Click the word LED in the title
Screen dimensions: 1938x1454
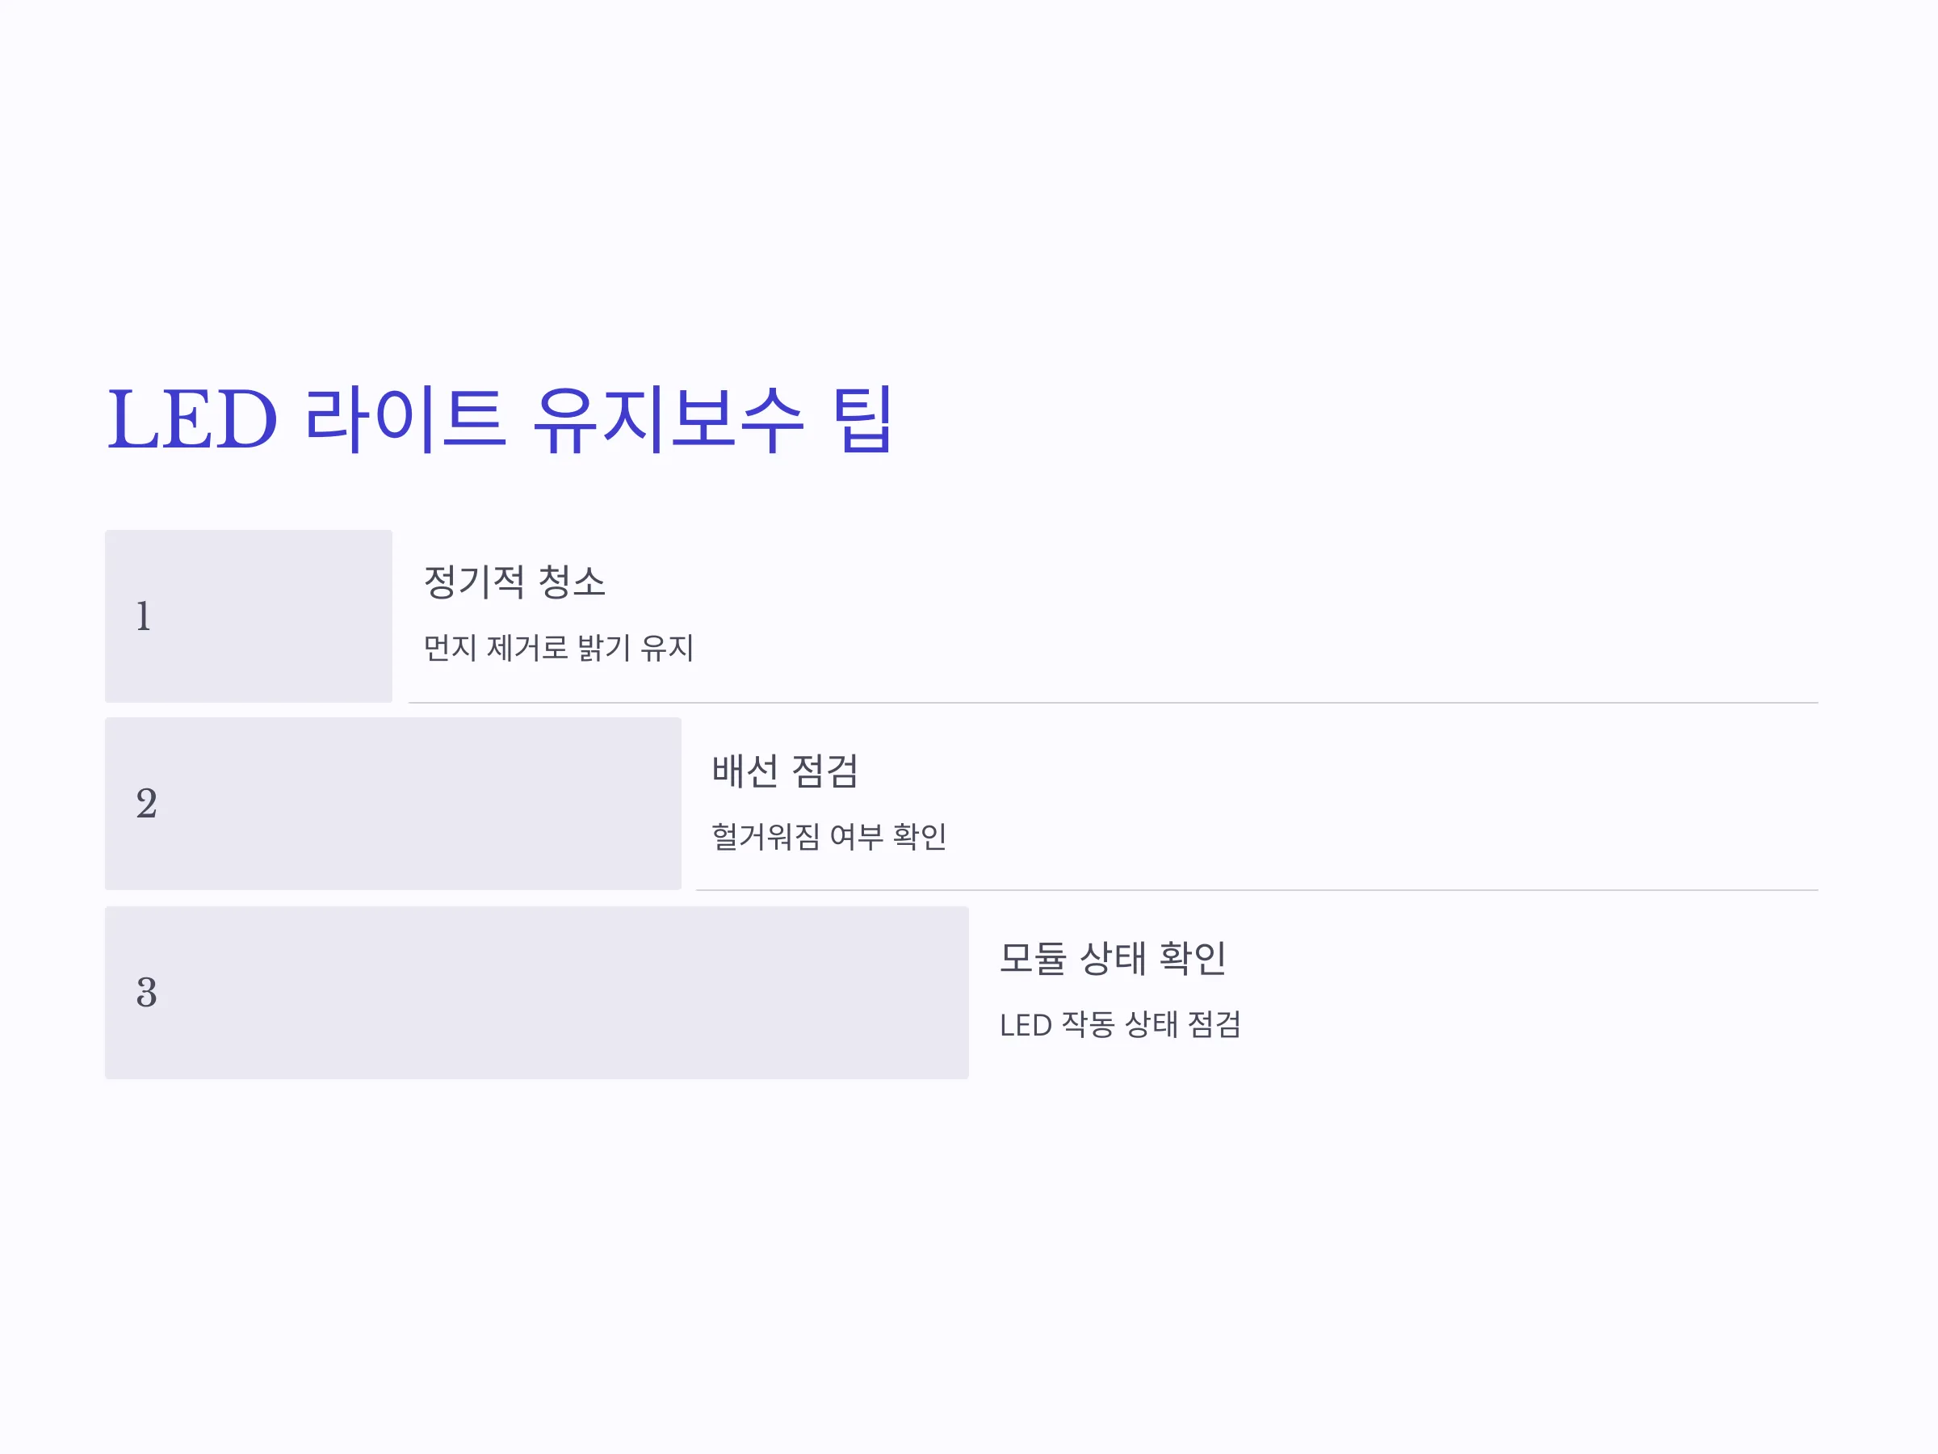point(192,421)
